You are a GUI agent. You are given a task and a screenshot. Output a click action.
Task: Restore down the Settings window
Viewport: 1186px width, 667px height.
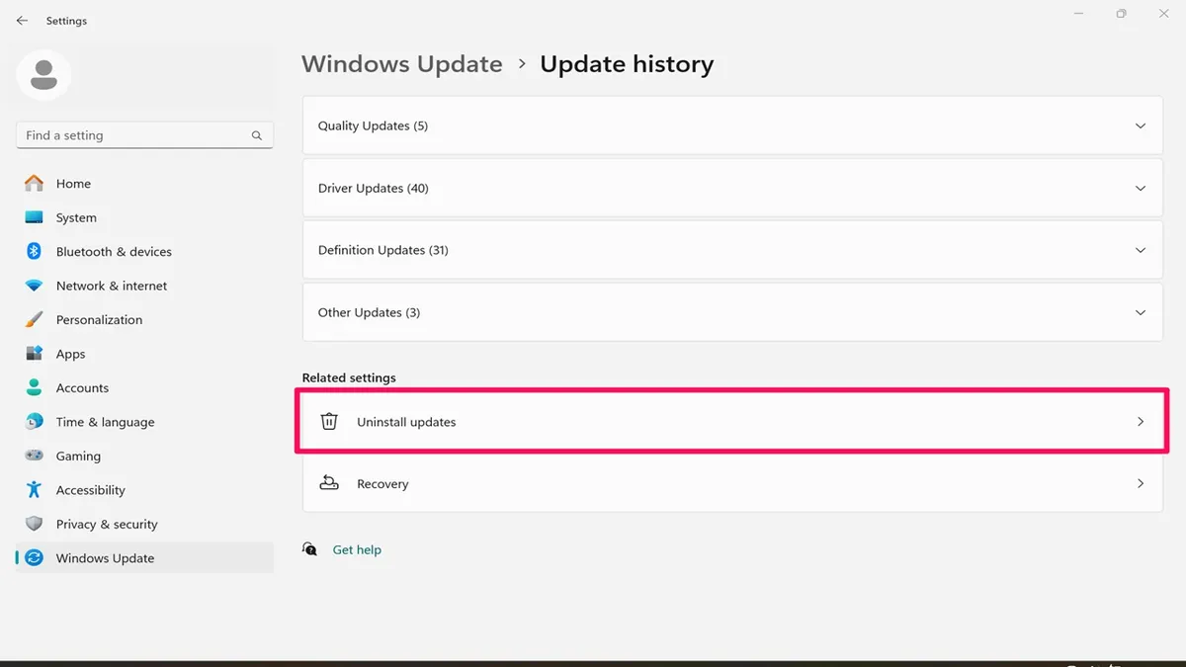tap(1121, 14)
